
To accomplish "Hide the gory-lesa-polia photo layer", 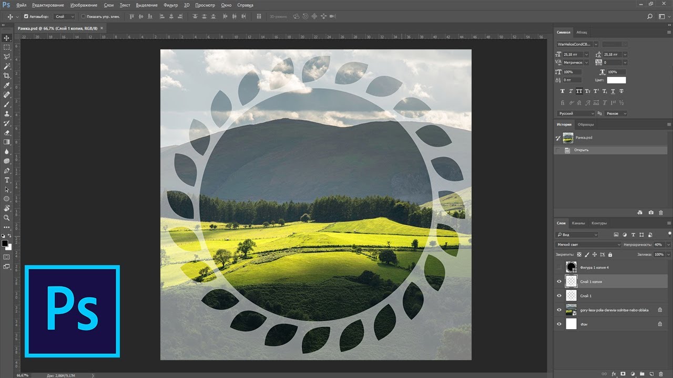I will pyautogui.click(x=559, y=310).
